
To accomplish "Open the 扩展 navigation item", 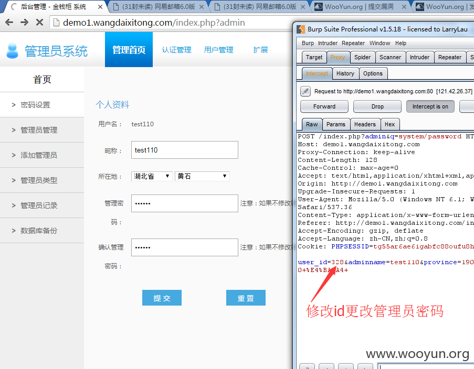I will point(260,50).
